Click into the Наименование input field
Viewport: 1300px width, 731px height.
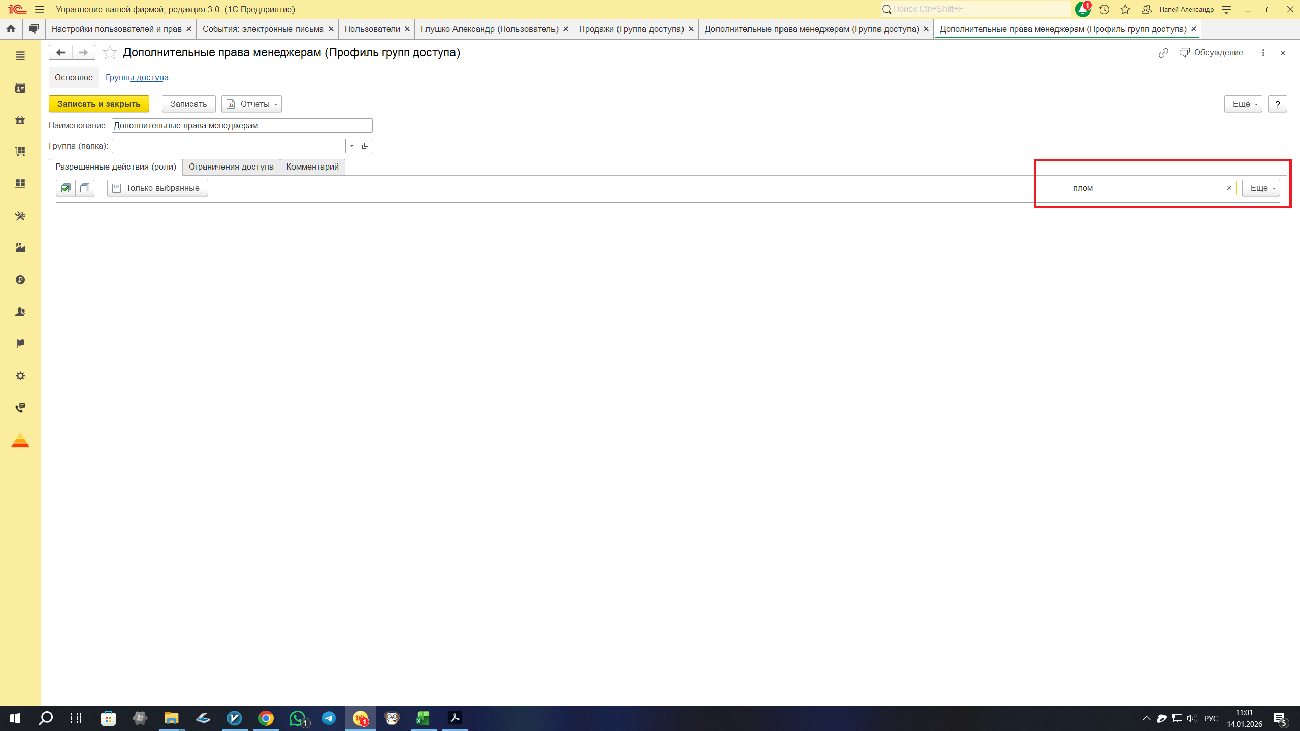point(242,125)
